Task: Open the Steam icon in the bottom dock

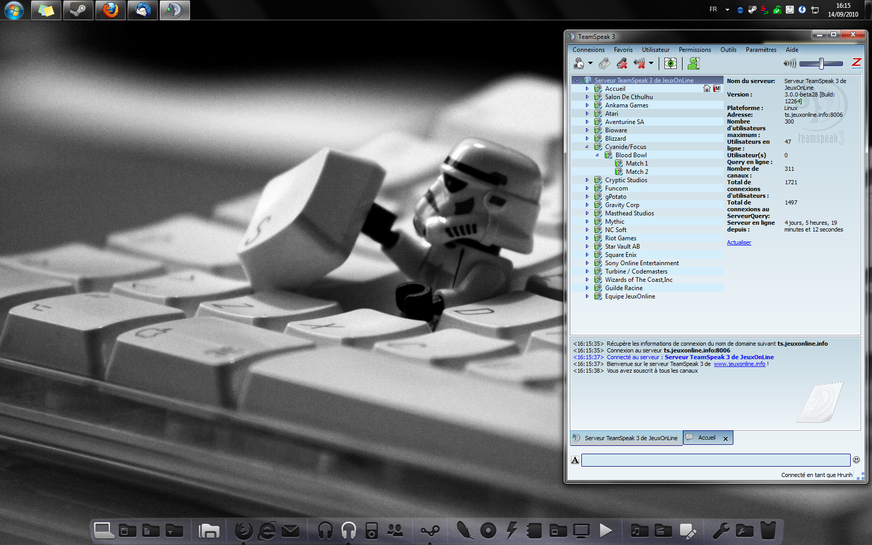Action: coord(430,530)
